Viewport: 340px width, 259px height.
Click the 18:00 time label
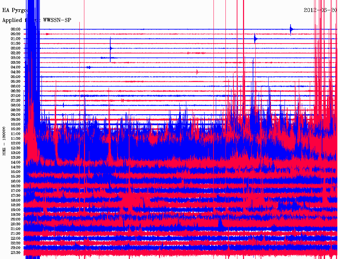click(16, 201)
